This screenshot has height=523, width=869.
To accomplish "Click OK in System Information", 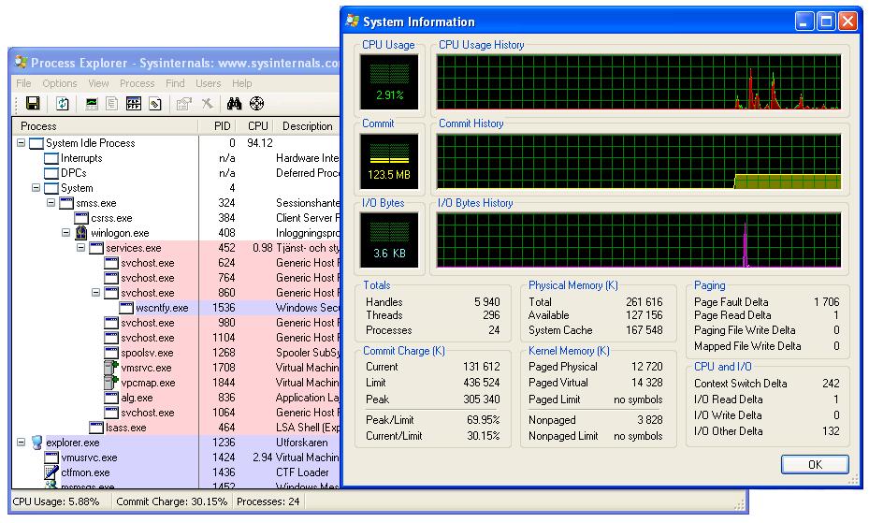I will pos(815,464).
